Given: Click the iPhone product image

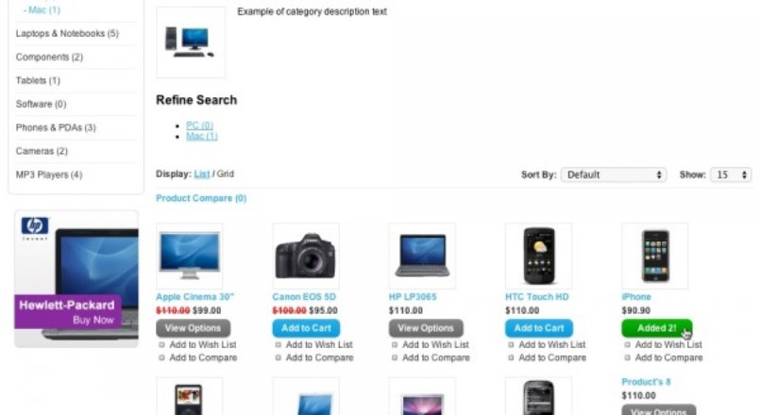Looking at the screenshot, I should pos(655,256).
